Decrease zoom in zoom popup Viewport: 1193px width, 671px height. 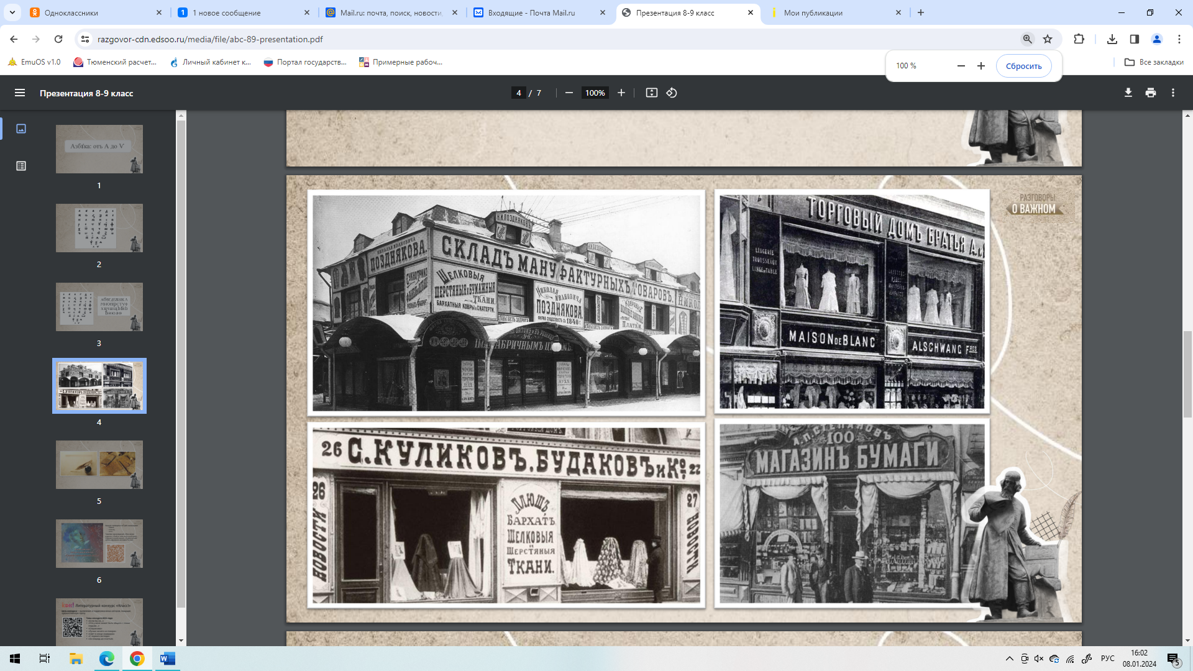click(x=961, y=66)
